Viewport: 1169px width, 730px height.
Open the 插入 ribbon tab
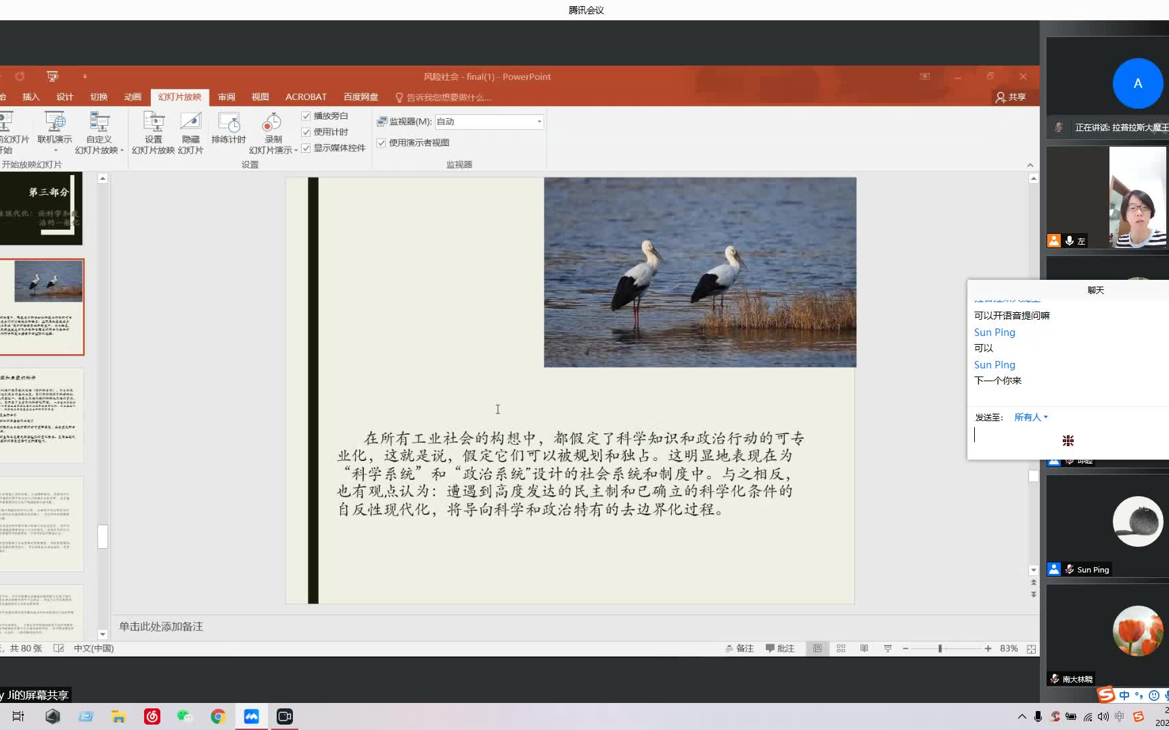point(31,97)
